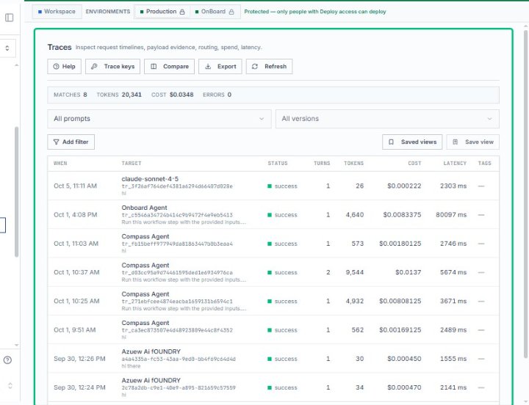Image resolution: width=529 pixels, height=405 pixels.
Task: Click trace ID tr_3f26af764def4381a6294d66407d828e
Action: [177, 186]
